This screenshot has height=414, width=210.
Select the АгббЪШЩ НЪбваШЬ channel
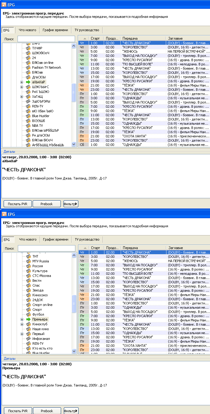(x=48, y=145)
